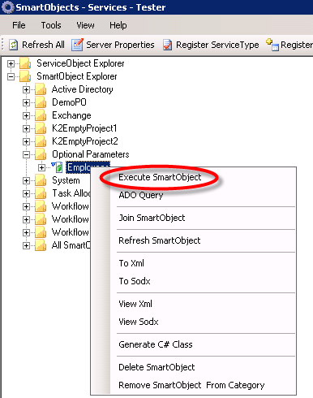Screen dimensions: 313x398
Task: Select the System tree label
Action: pos(66,180)
